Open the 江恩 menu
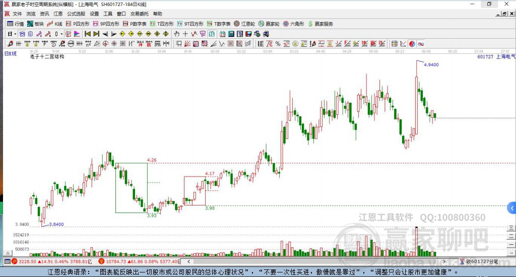Image resolution: width=516 pixels, height=277 pixels. click(x=58, y=14)
